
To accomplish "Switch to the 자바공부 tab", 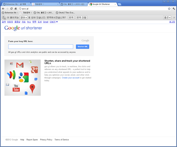I will [45, 4].
